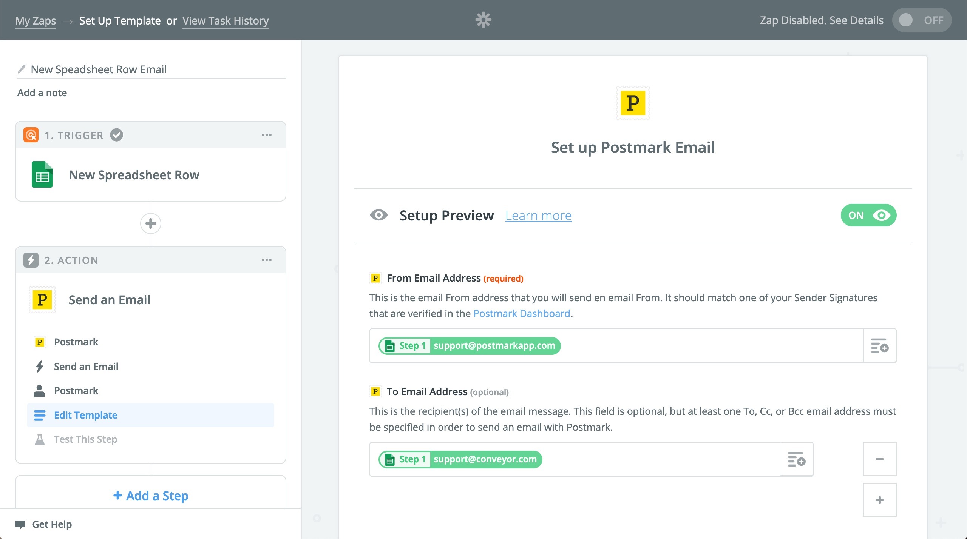
Task: Click See Details link
Action: pos(856,20)
